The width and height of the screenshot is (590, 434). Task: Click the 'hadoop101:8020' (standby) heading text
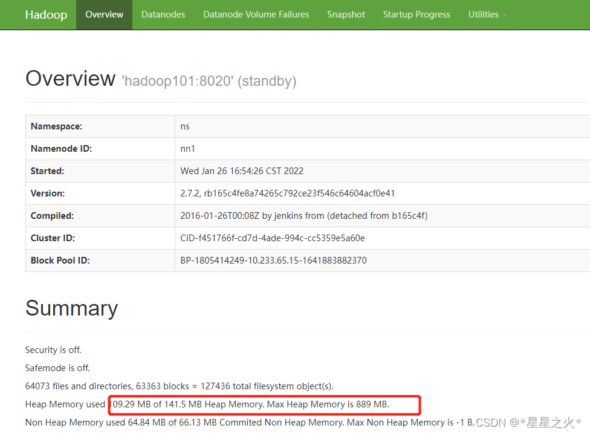pyautogui.click(x=209, y=81)
